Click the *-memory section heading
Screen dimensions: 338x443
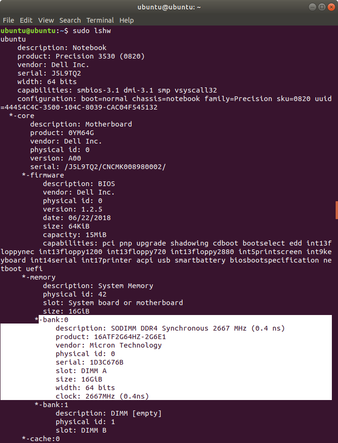39,277
